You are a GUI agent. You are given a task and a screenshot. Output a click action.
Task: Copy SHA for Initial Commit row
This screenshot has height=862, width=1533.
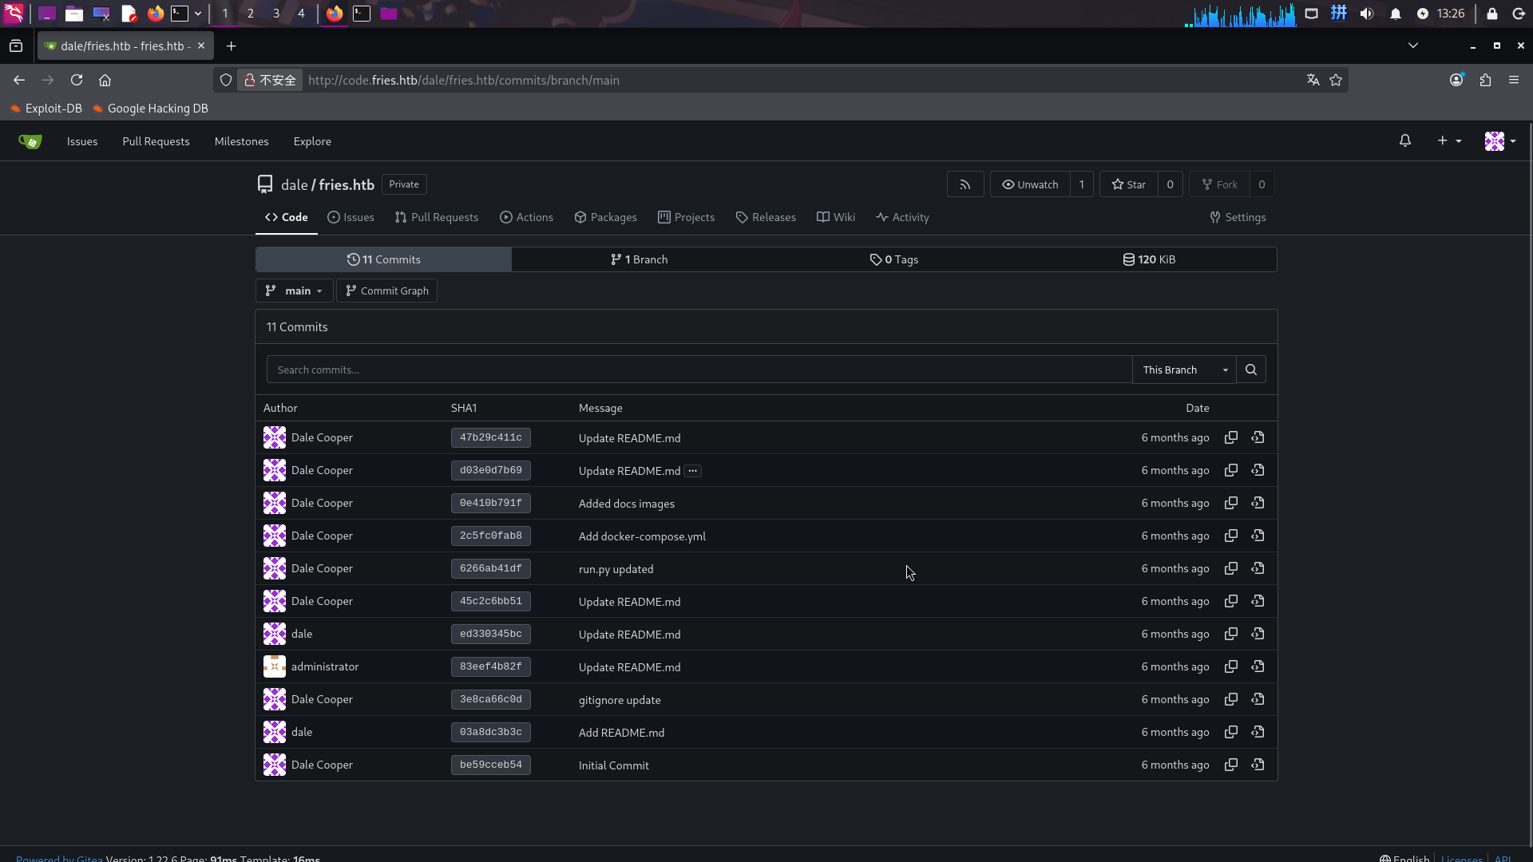pyautogui.click(x=1231, y=765)
